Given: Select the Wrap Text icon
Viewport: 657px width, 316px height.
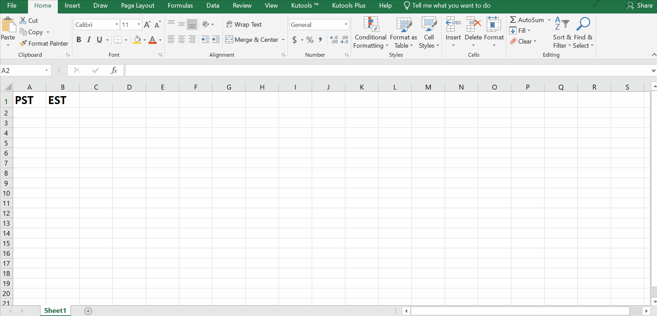Looking at the screenshot, I should point(229,24).
